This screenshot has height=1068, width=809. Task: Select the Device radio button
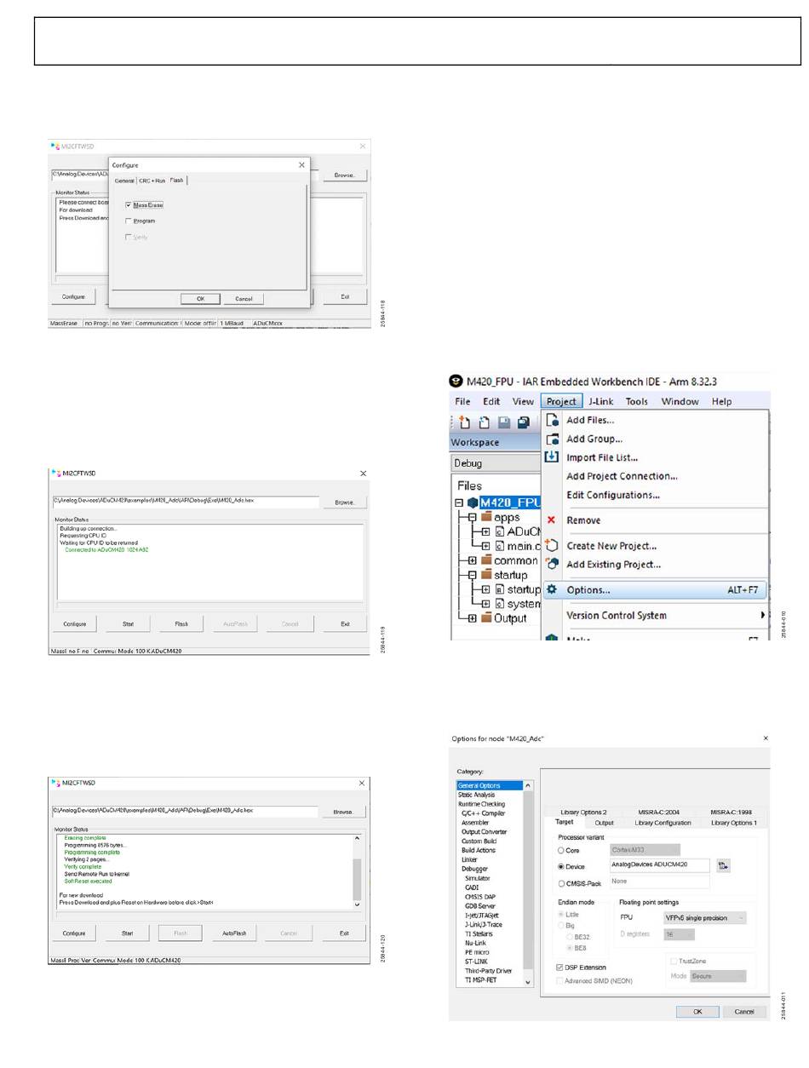[560, 866]
